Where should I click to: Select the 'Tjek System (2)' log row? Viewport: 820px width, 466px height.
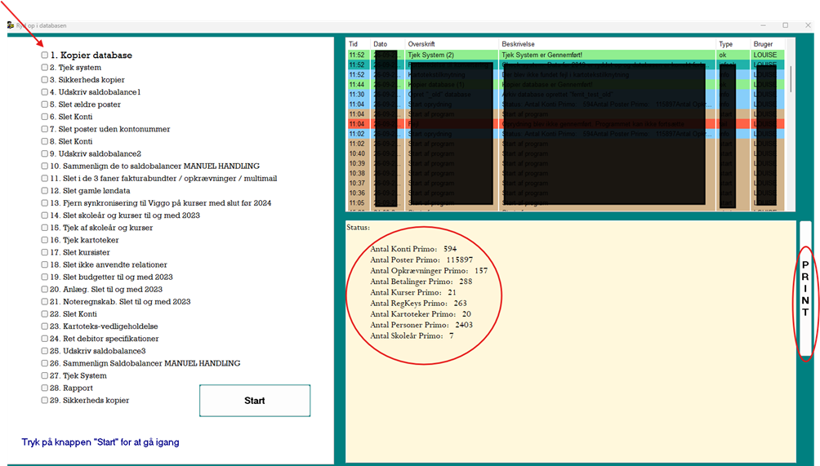click(566, 55)
